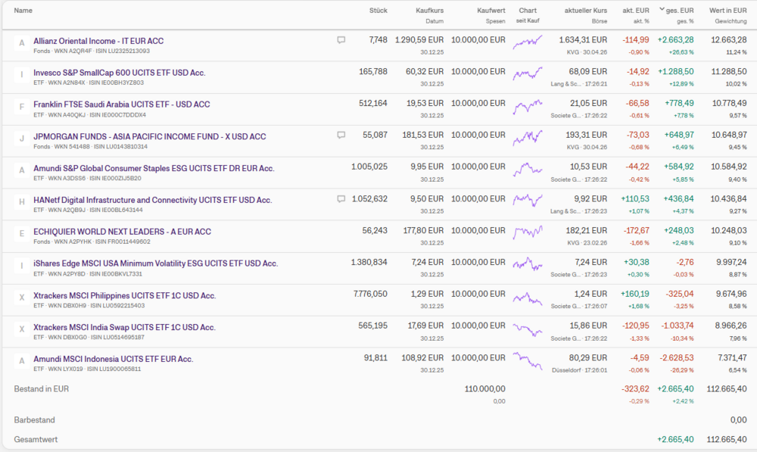Click the A avatar for Allianz Oriental Income

(22, 43)
